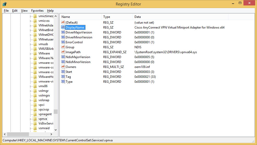
Task: Open the View menu
Action: click(x=24, y=11)
